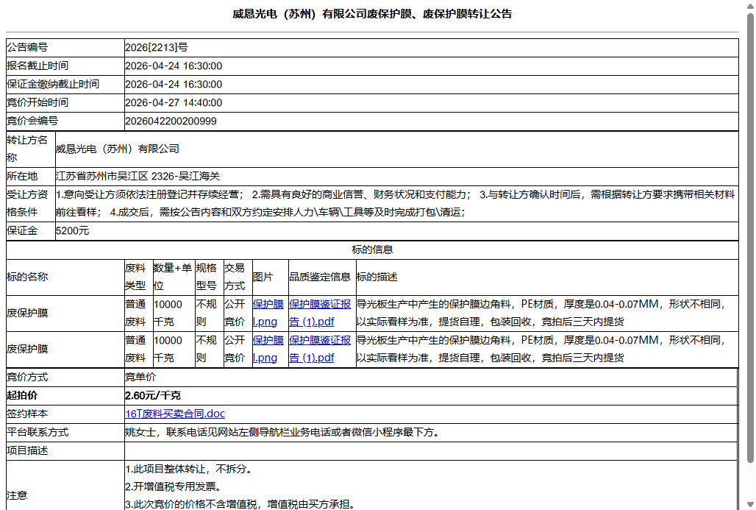Click the bidding start time 2026-04-27 14:40:00
This screenshot has width=756, height=510.
tap(174, 102)
